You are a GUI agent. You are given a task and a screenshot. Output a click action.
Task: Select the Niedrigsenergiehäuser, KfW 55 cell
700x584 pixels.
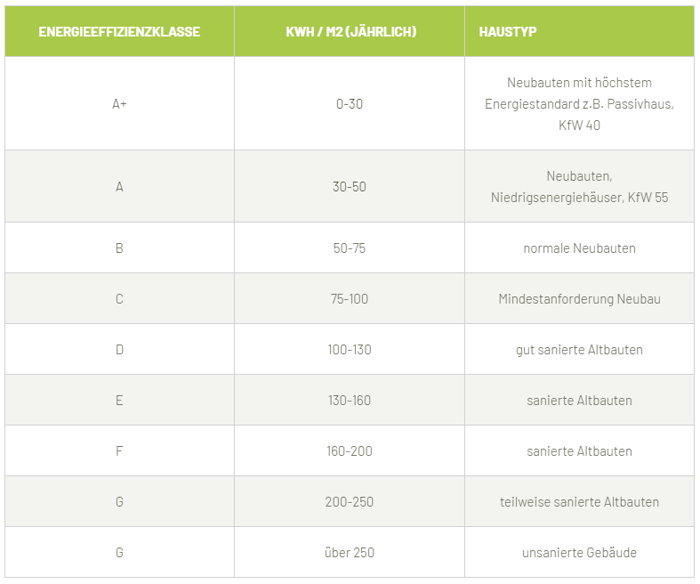579,187
